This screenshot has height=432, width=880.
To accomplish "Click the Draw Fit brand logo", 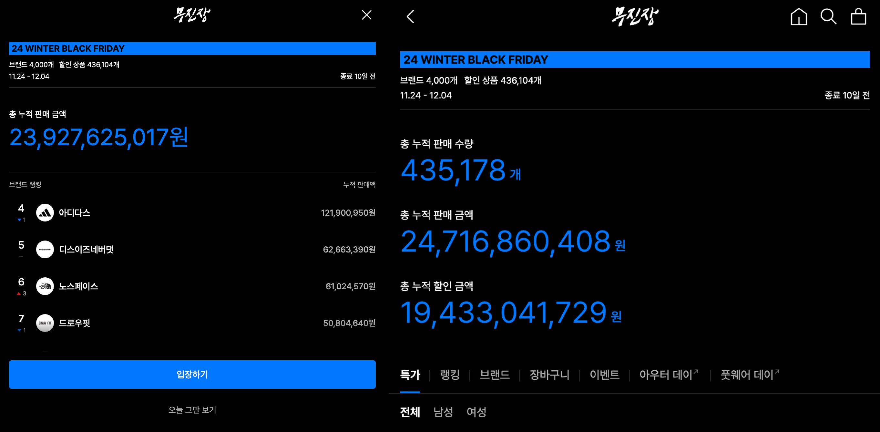I will pos(45,323).
